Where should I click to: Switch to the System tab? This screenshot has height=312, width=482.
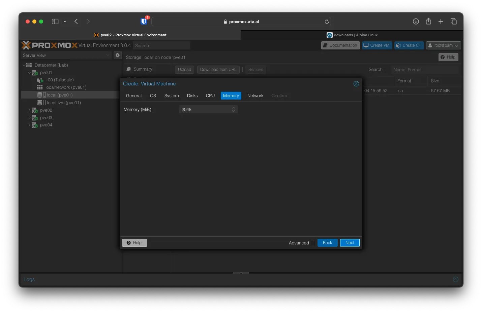172,96
